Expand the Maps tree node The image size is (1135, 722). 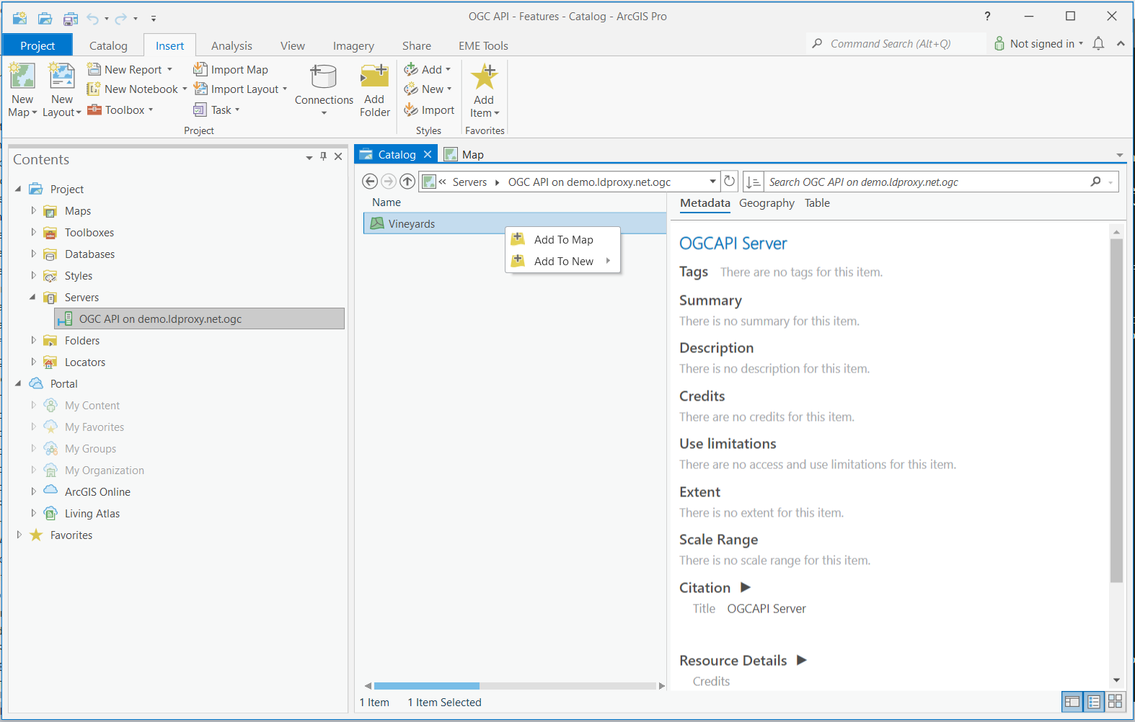[x=33, y=210]
